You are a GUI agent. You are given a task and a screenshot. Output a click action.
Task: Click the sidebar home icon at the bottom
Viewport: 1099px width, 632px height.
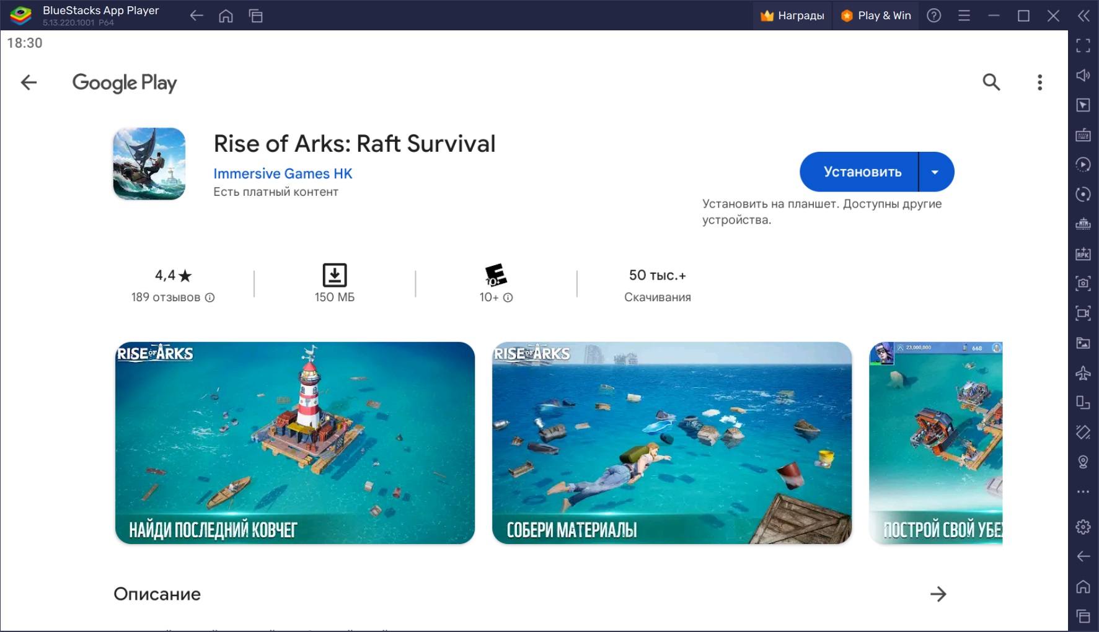click(1083, 586)
